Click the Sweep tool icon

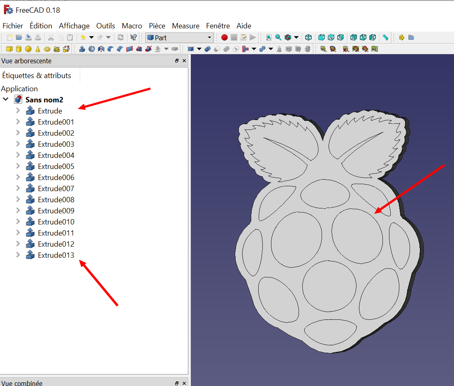click(148, 49)
